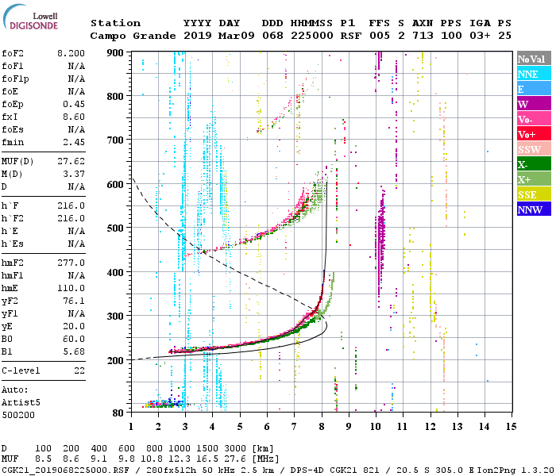Select the SSE yellow legend swatch
Screen dimensions: 556x476
[x=534, y=194]
